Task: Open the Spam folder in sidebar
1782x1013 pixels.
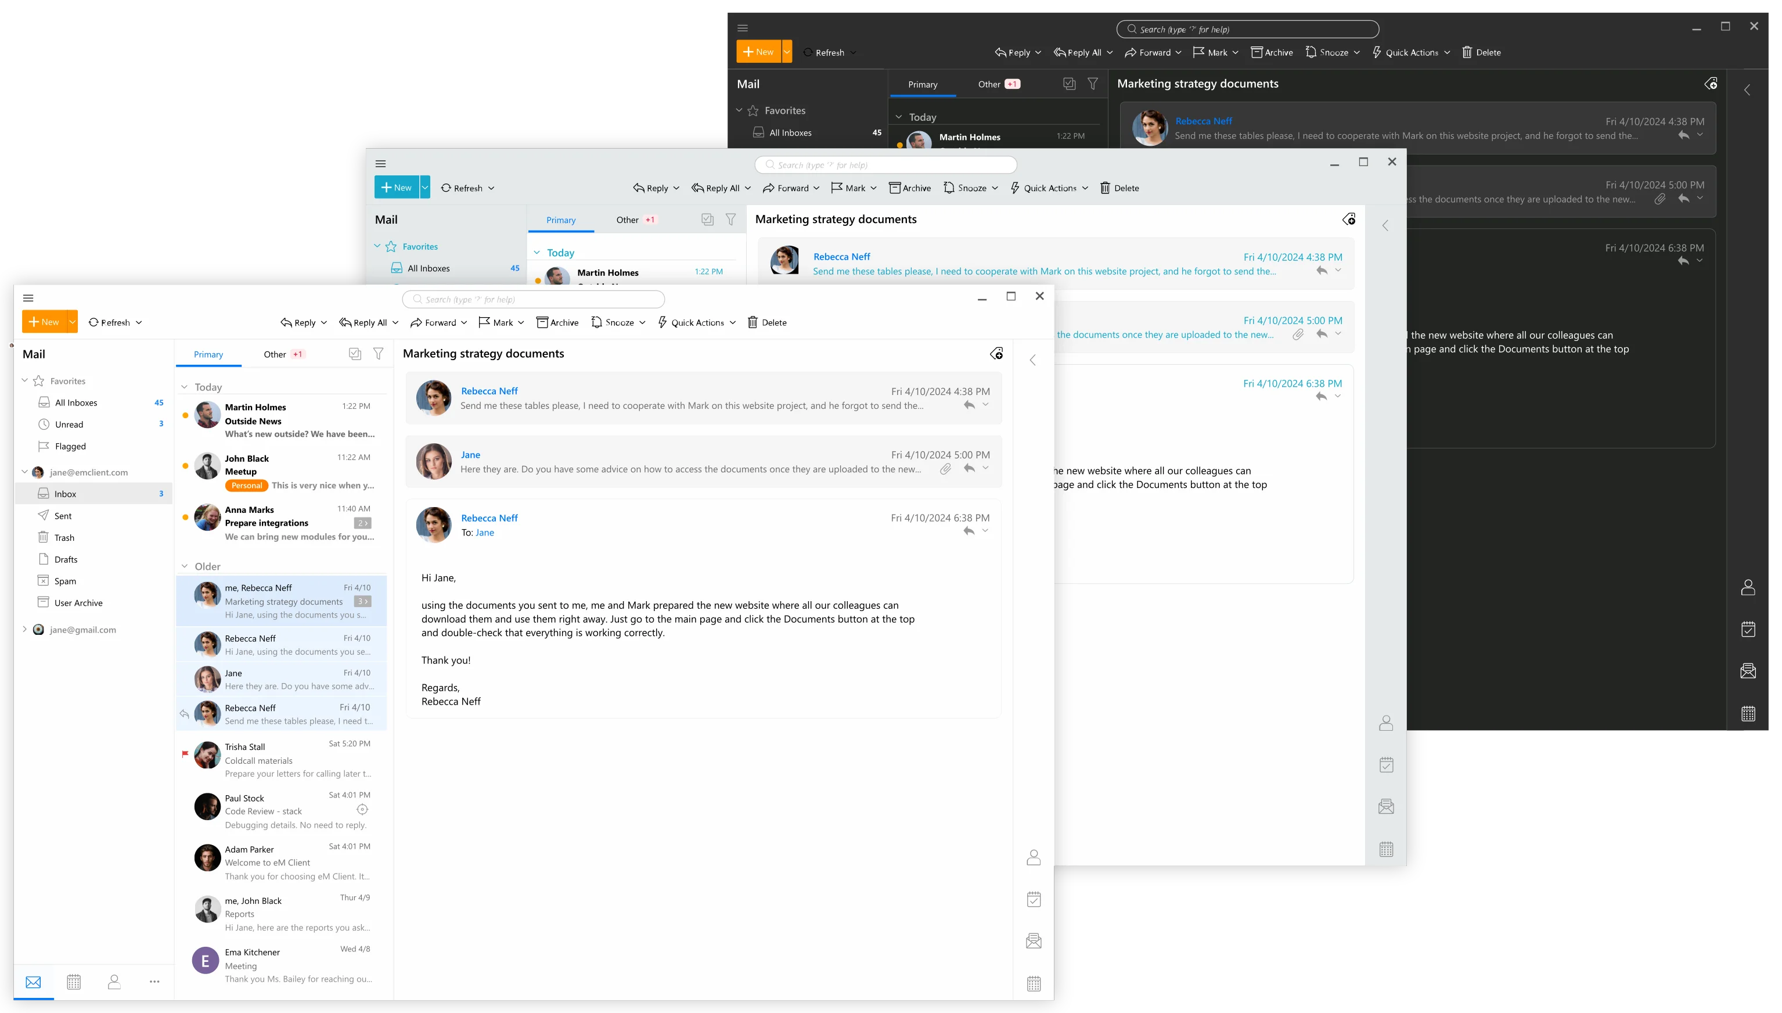Action: (66, 581)
